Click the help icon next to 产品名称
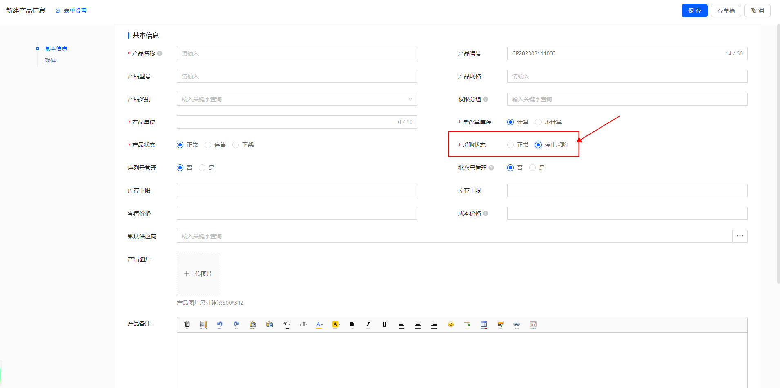The width and height of the screenshot is (780, 388). [160, 53]
